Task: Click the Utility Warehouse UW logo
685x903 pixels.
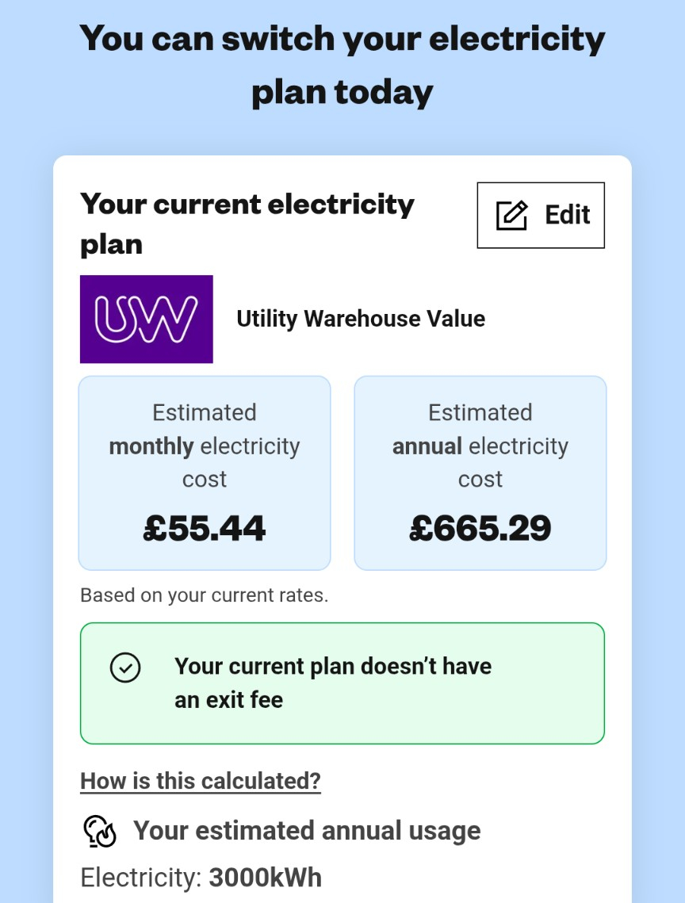Action: 147,319
